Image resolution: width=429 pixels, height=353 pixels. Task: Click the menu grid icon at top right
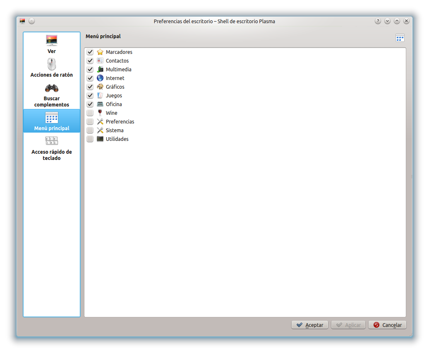coord(400,38)
